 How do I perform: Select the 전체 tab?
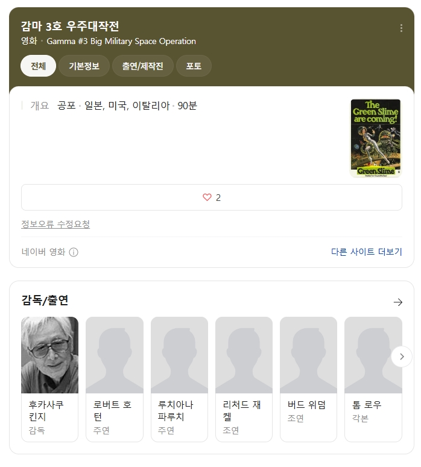[x=38, y=66]
